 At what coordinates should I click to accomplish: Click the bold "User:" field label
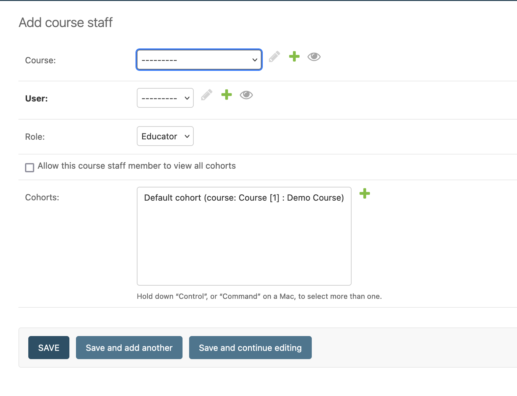pyautogui.click(x=37, y=99)
